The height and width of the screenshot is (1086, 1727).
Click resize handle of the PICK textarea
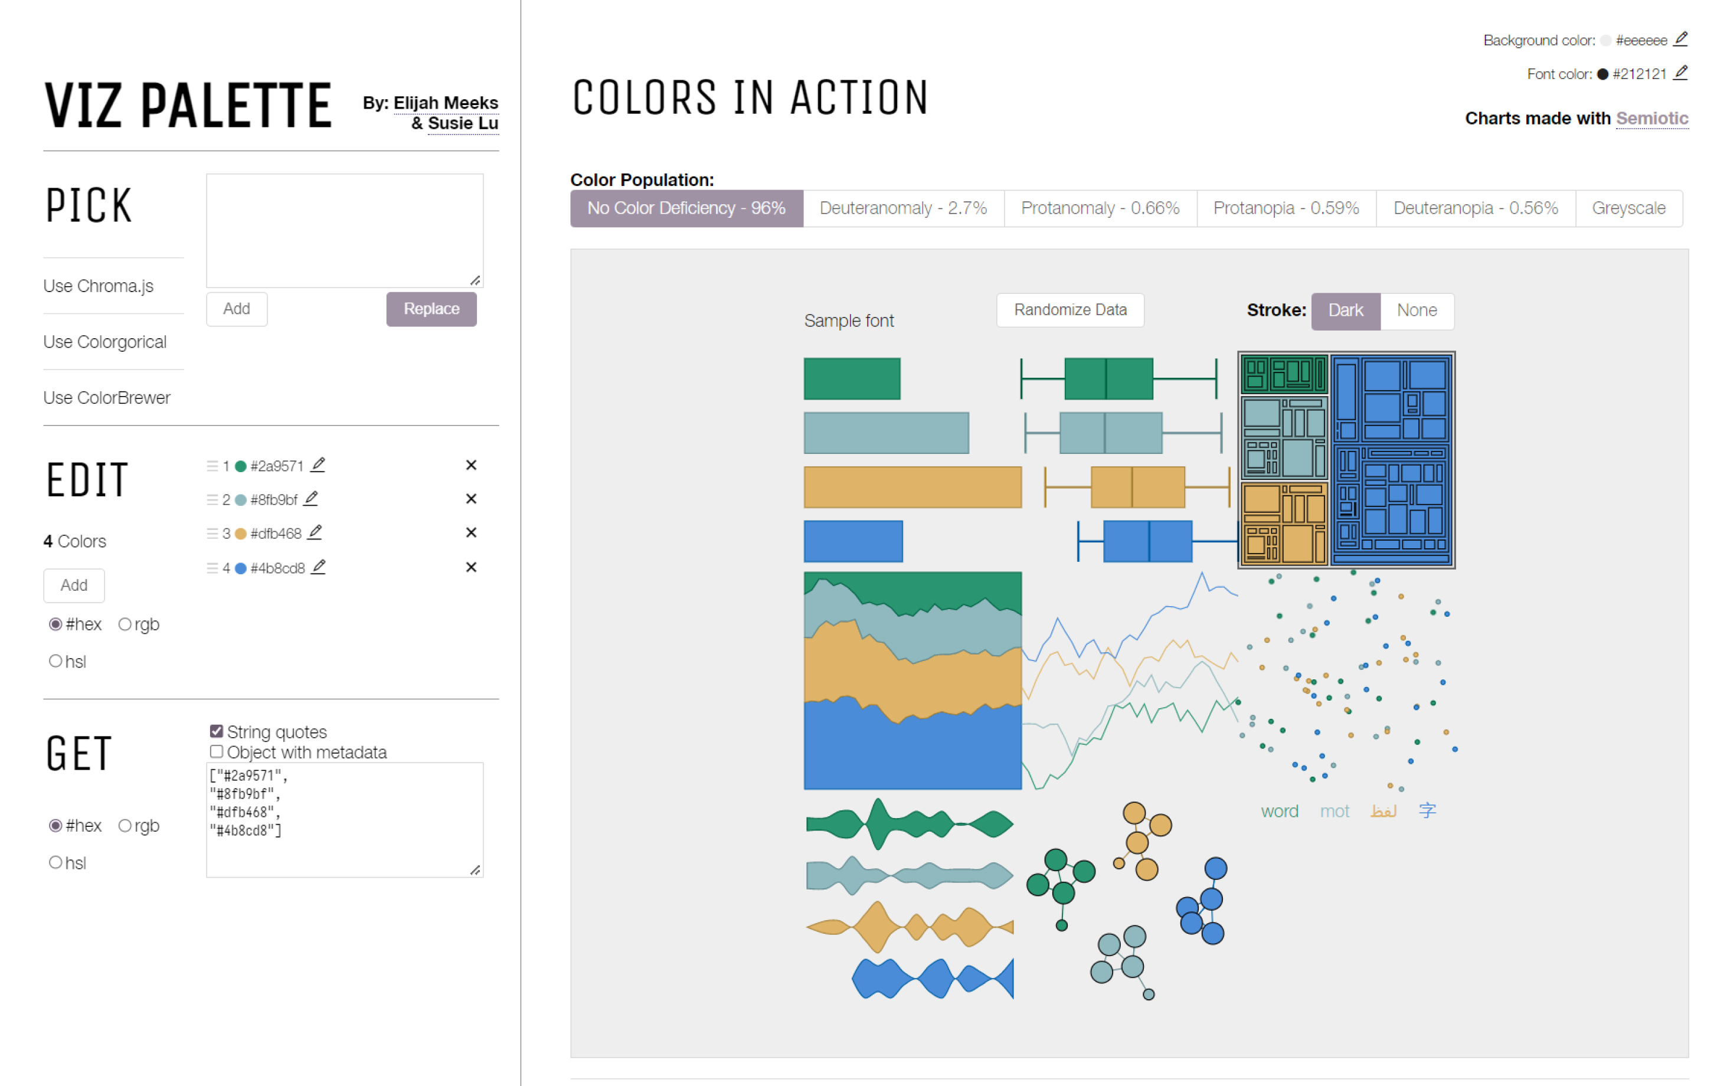coord(475,280)
